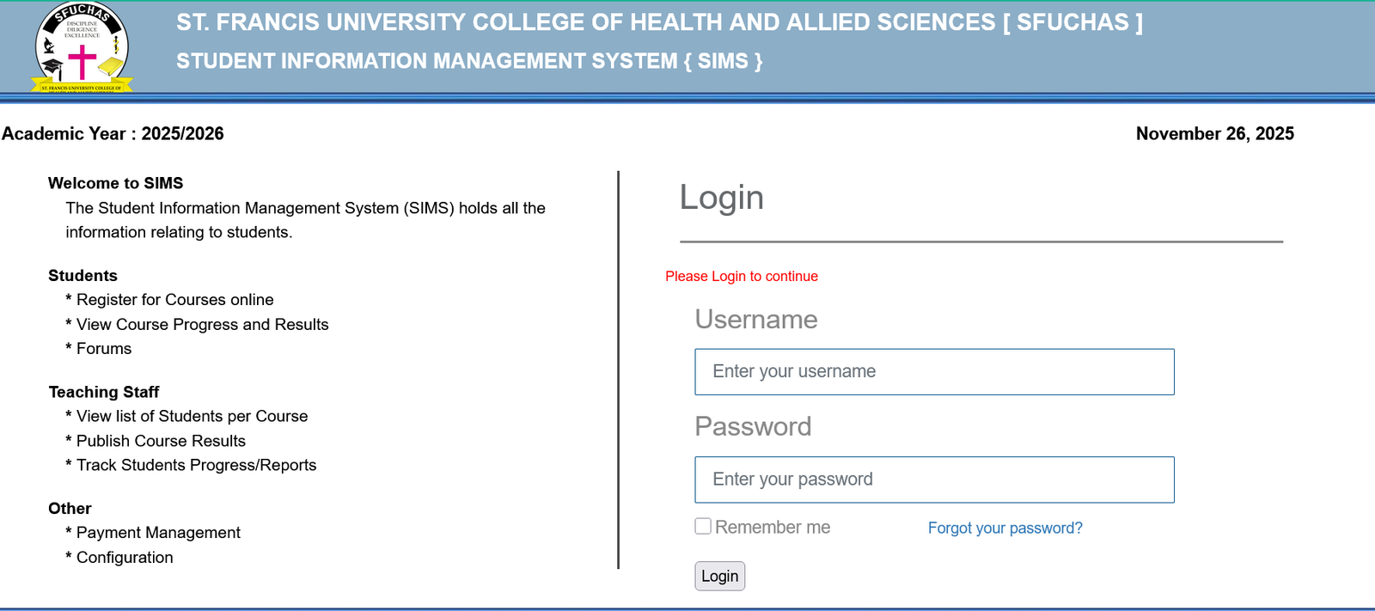Click the St. Francis University College header title
The width and height of the screenshot is (1375, 611).
659,22
